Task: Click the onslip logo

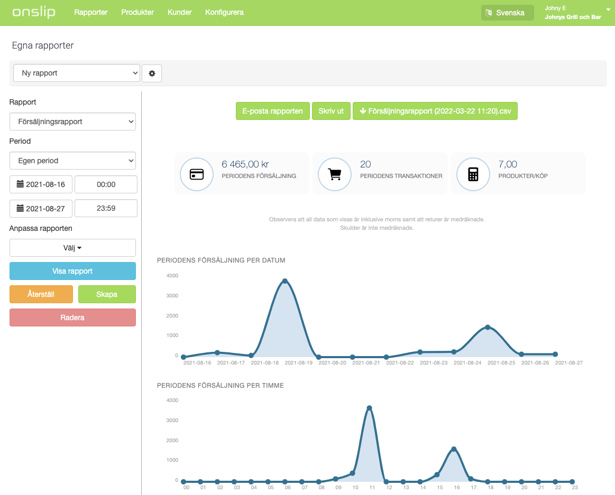Action: point(34,12)
